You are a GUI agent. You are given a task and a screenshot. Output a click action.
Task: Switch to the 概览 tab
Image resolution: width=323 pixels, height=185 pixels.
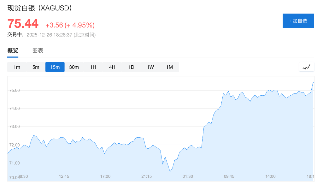point(13,51)
